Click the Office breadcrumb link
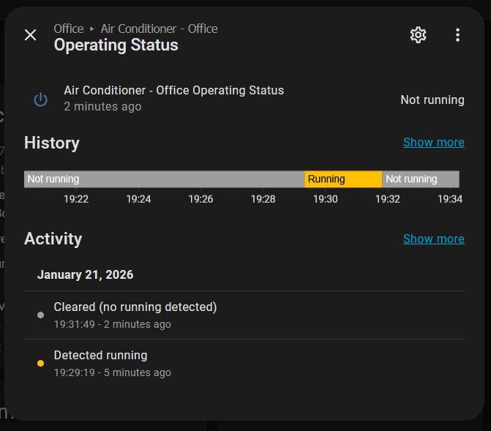The height and width of the screenshot is (431, 491). click(x=69, y=29)
